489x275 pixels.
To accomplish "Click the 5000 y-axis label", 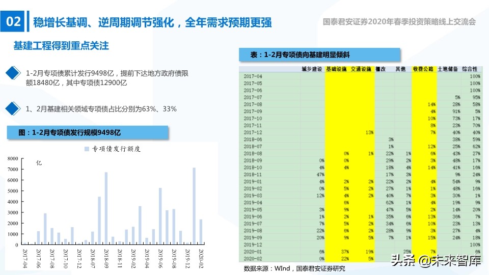I will 13,191.
